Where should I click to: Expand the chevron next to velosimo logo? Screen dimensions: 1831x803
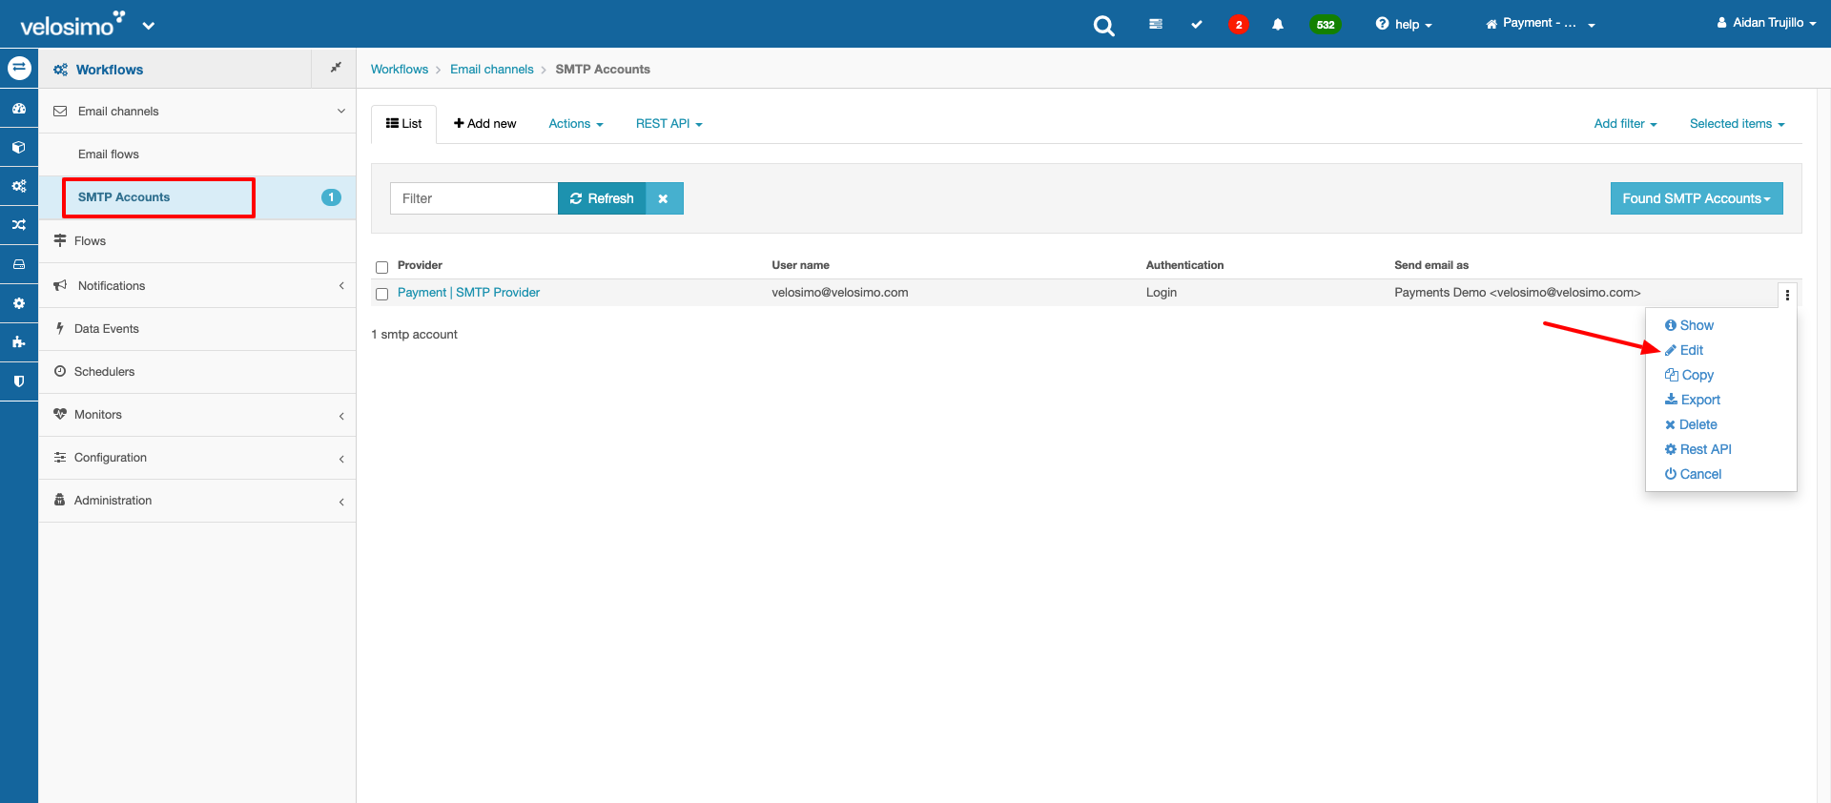click(149, 26)
